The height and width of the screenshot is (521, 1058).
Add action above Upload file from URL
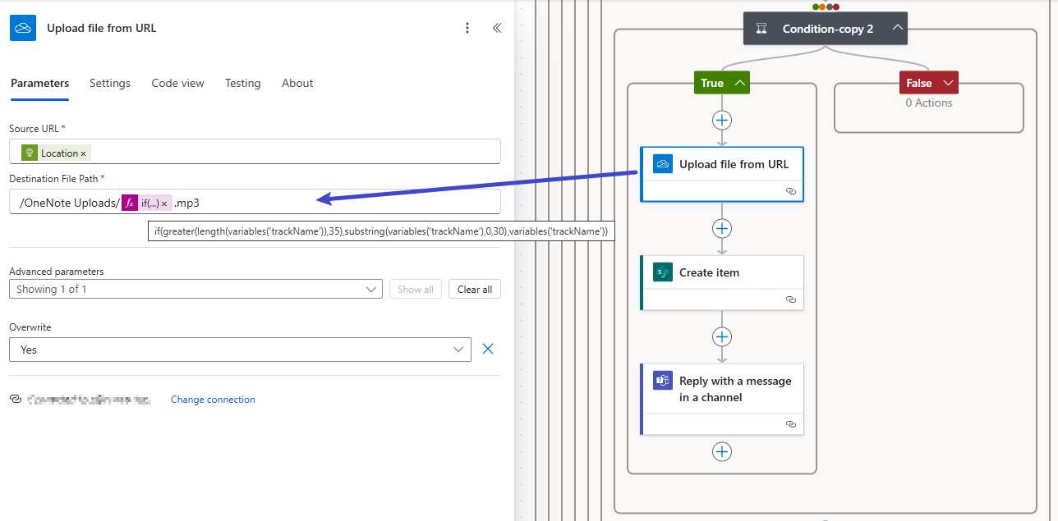721,121
